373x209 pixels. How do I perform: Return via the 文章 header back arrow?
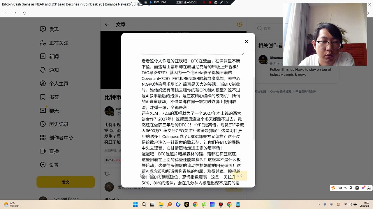pos(107,24)
